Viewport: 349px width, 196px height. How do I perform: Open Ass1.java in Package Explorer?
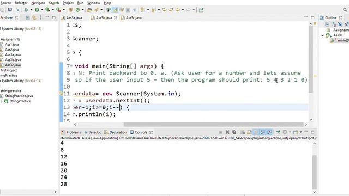[12, 45]
